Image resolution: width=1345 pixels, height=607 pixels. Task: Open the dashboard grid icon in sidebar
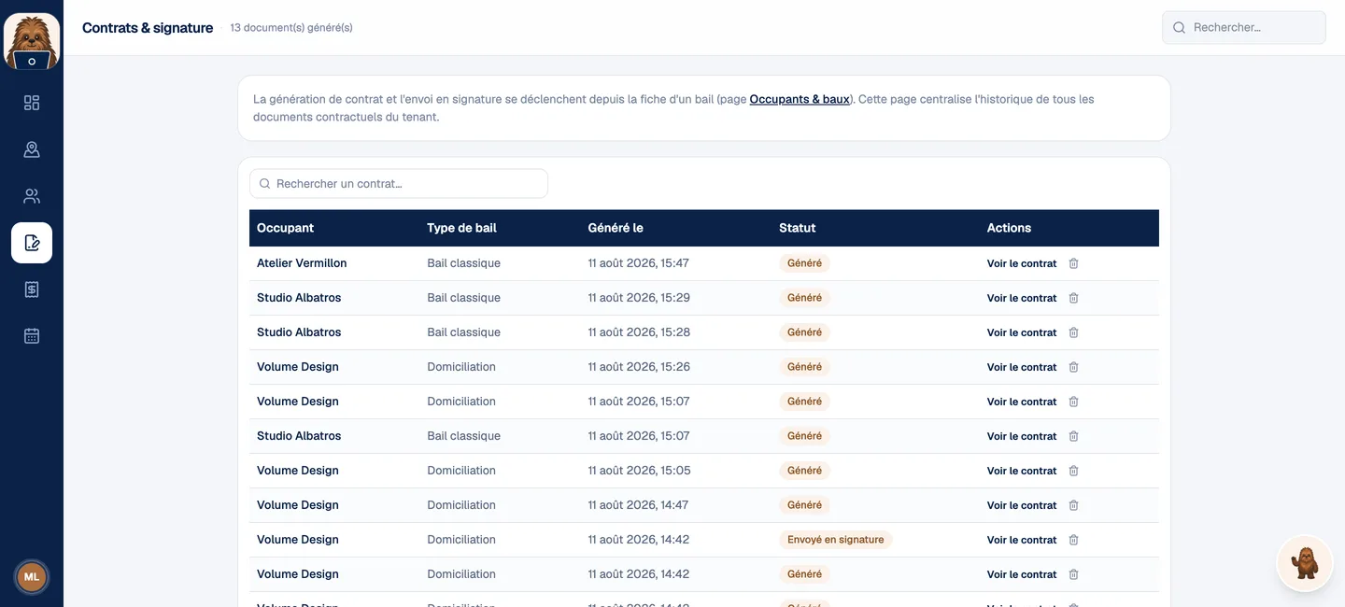[x=32, y=103]
